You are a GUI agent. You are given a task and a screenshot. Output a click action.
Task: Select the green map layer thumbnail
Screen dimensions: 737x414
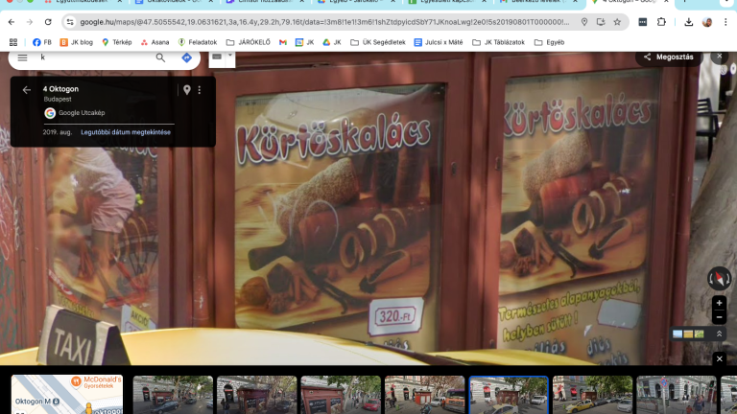pyautogui.click(x=699, y=333)
